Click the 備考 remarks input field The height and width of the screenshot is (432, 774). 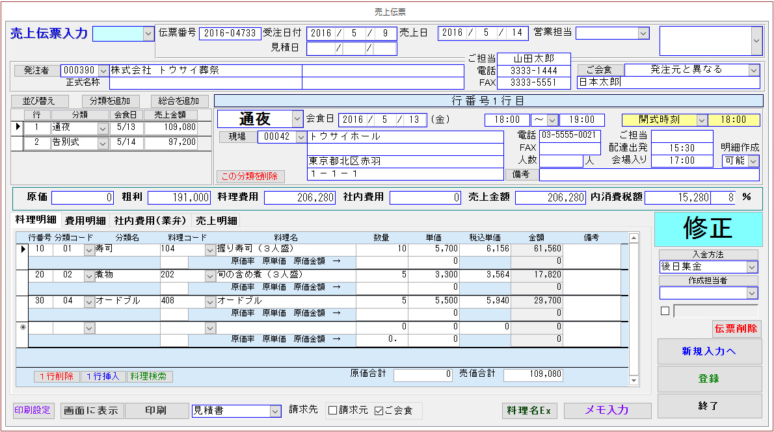pos(648,175)
